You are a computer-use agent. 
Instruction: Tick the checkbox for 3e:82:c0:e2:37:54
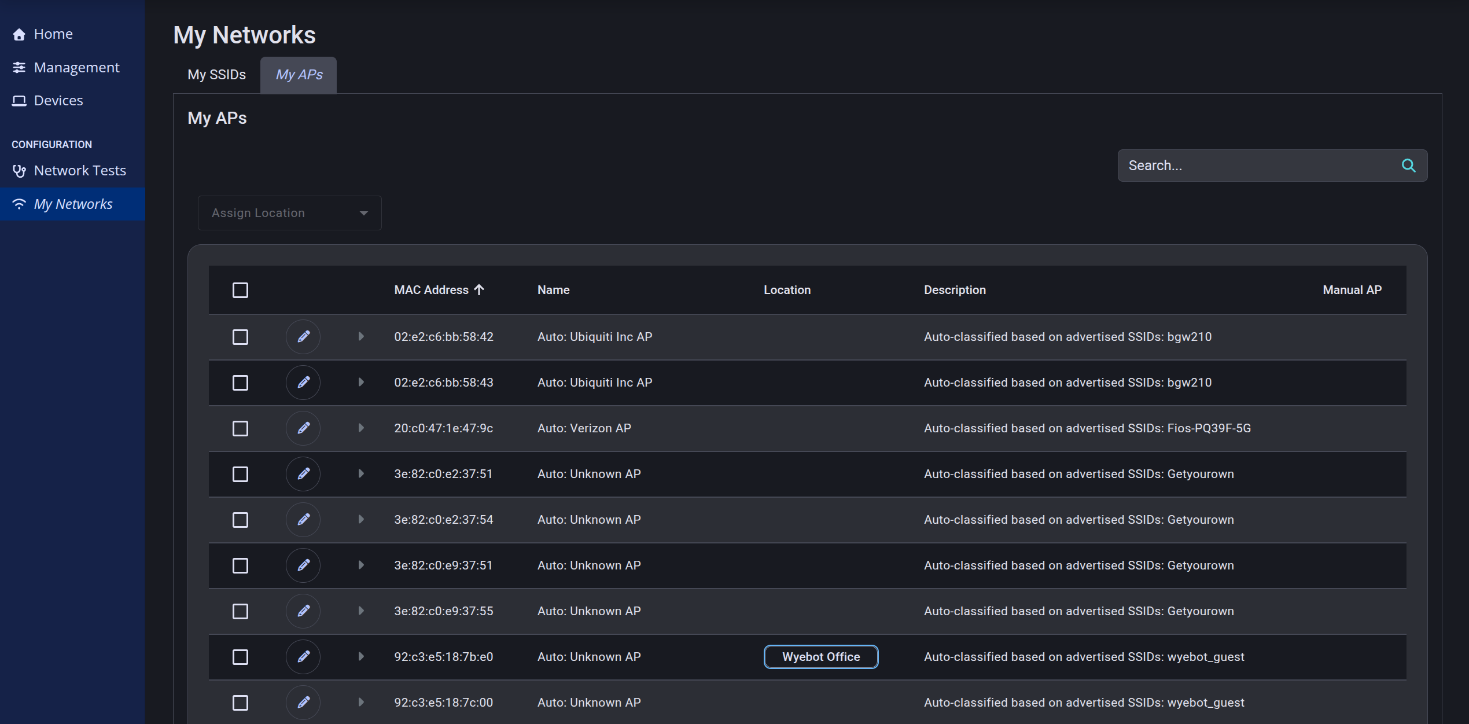[x=240, y=520]
